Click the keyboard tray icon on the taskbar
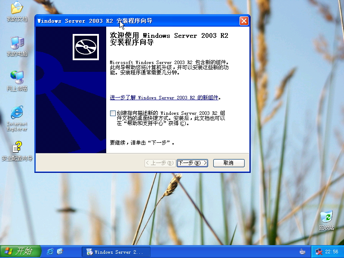This screenshot has width=344, height=258. [x=303, y=252]
